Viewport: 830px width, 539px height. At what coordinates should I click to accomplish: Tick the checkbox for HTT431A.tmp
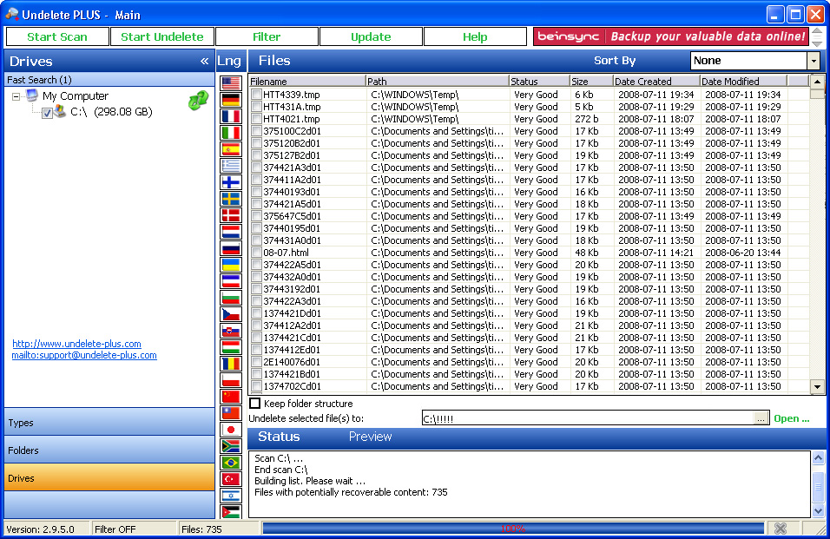point(257,107)
